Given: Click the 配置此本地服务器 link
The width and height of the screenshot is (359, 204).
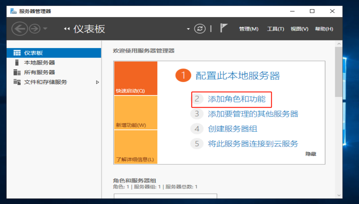Looking at the screenshot, I should [x=238, y=76].
